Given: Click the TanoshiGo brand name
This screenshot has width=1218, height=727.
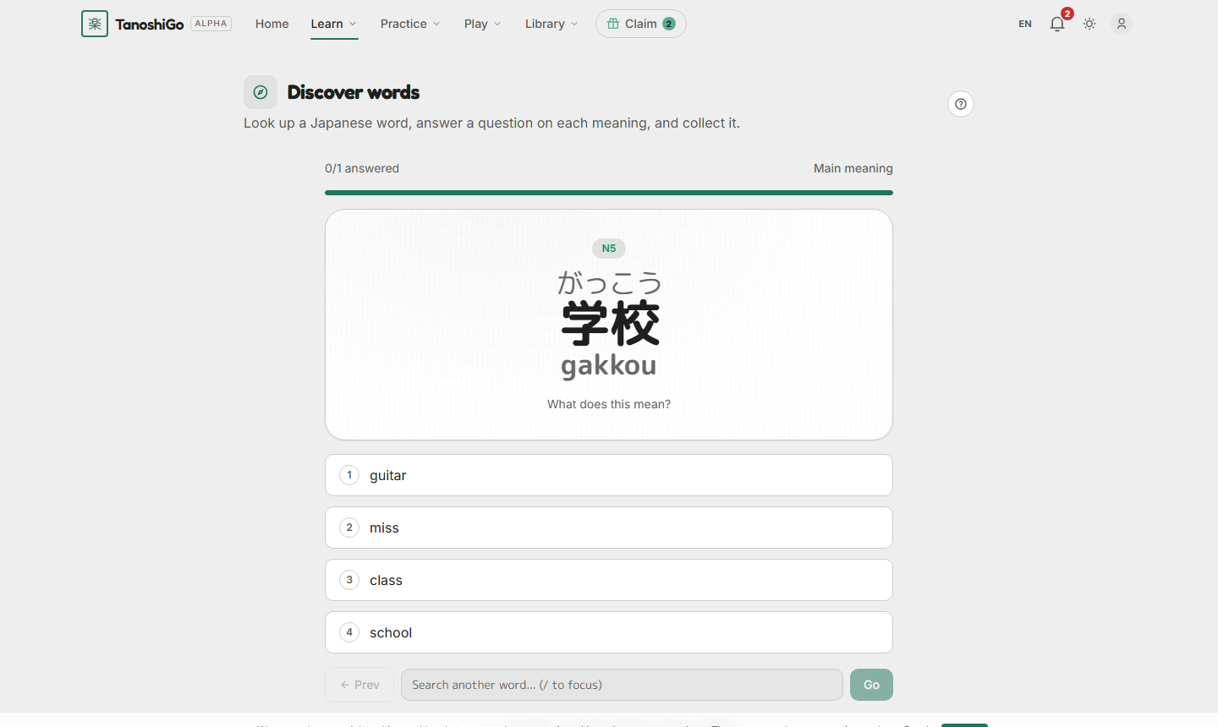Looking at the screenshot, I should click(x=150, y=25).
